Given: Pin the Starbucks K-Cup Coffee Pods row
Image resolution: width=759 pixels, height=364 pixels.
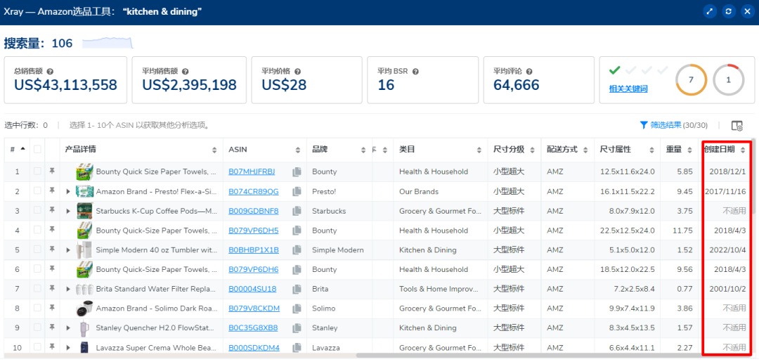Looking at the screenshot, I should pos(52,210).
